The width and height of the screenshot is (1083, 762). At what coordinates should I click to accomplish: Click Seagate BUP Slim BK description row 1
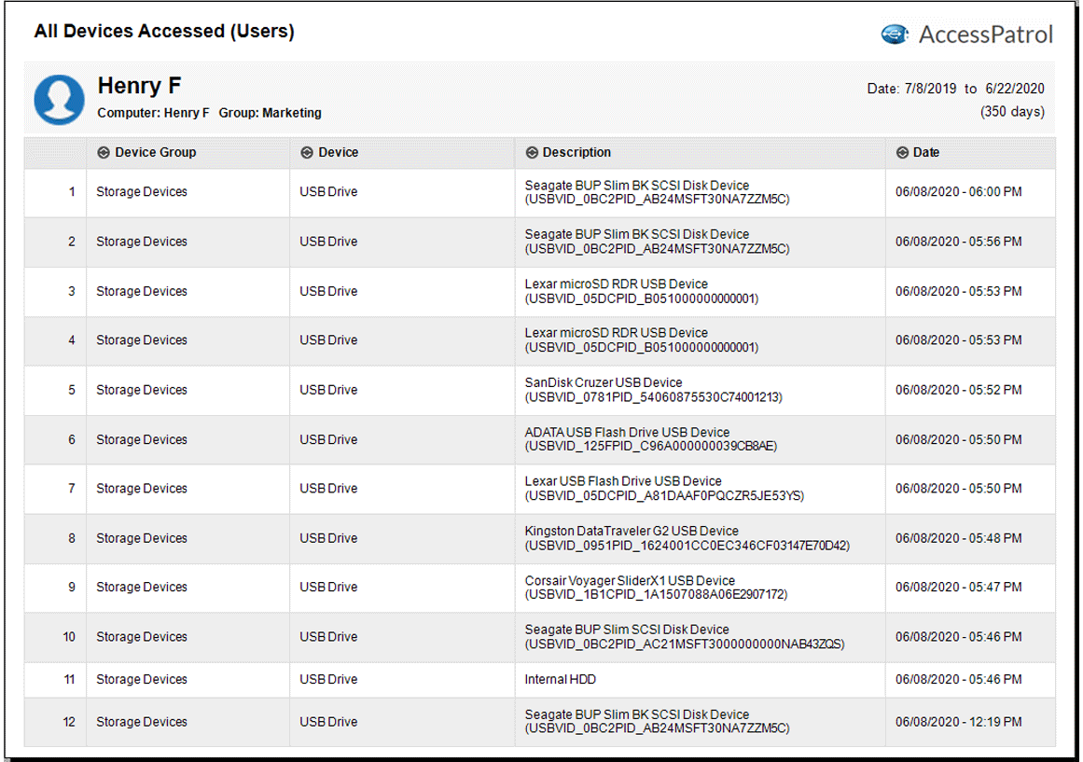pyautogui.click(x=657, y=192)
